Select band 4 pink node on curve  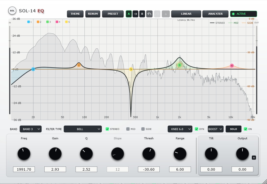point(232,66)
